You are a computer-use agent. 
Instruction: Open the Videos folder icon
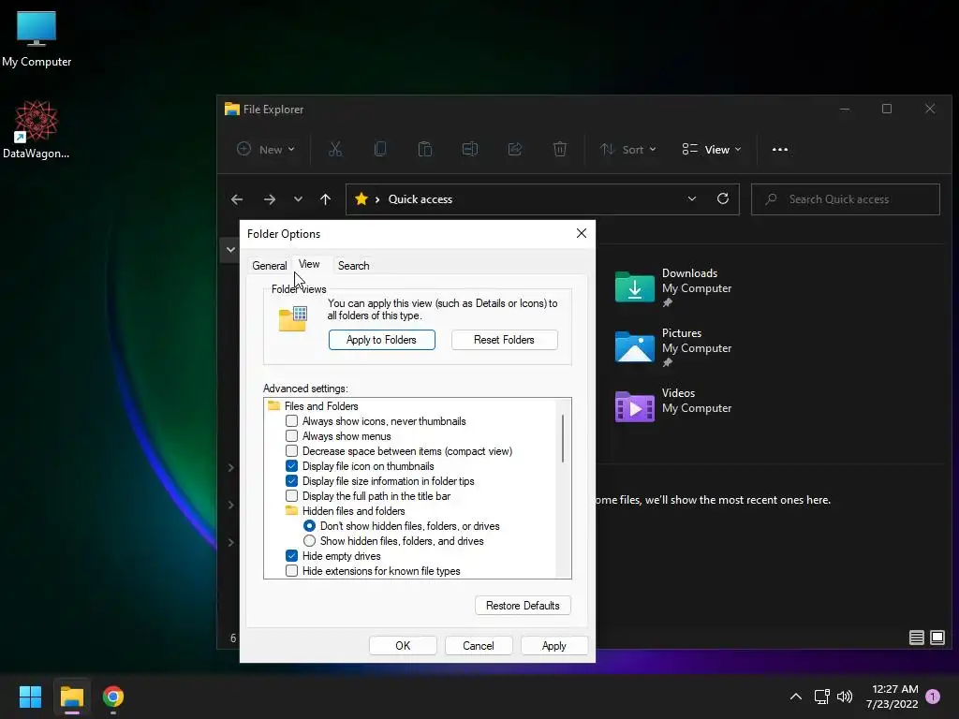pyautogui.click(x=634, y=406)
